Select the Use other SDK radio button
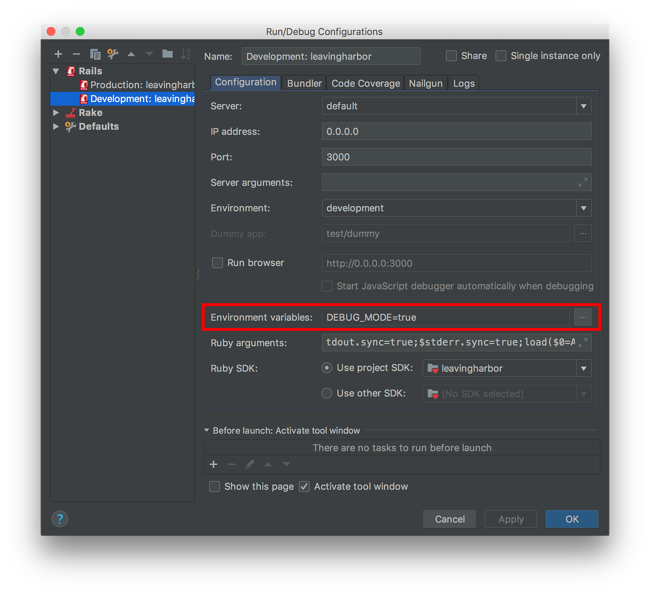 click(x=327, y=393)
